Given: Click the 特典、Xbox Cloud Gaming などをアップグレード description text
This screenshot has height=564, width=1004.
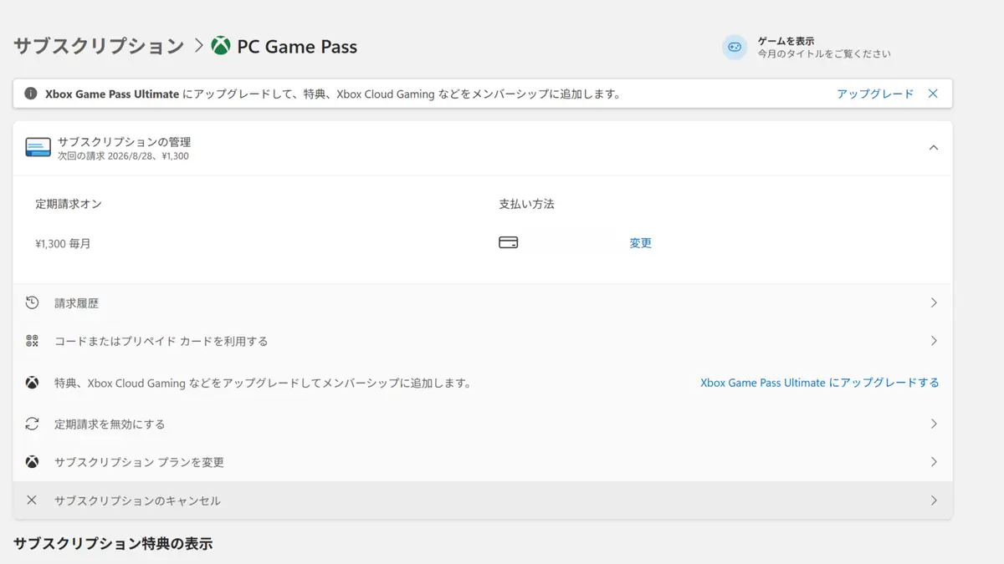Looking at the screenshot, I should (x=263, y=384).
